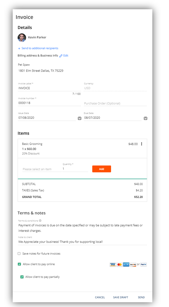Click Send to additional recipients link
169x307 pixels.
click(x=38, y=48)
